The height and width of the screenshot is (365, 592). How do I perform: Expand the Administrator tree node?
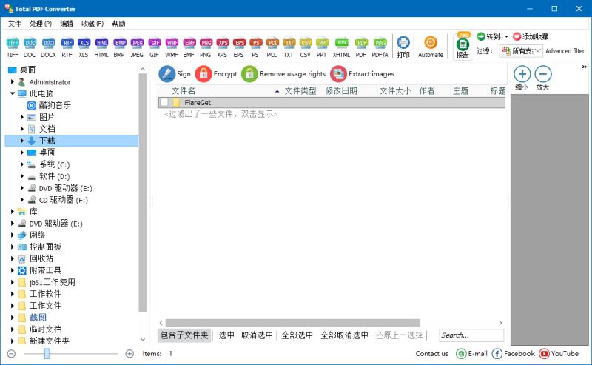13,81
